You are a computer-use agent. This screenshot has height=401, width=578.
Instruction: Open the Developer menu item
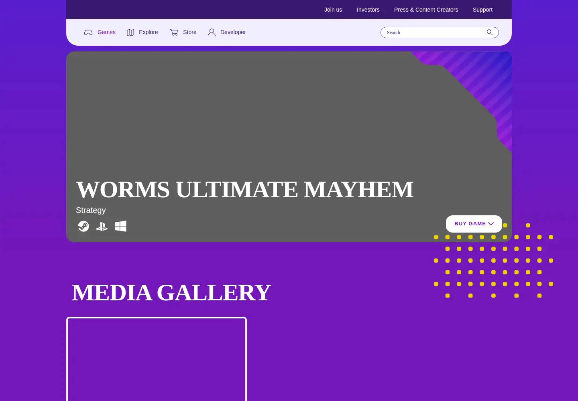[x=233, y=32]
